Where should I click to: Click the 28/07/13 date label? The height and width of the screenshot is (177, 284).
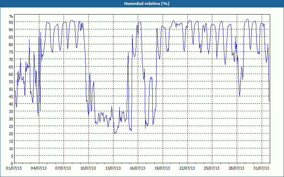tap(236, 169)
